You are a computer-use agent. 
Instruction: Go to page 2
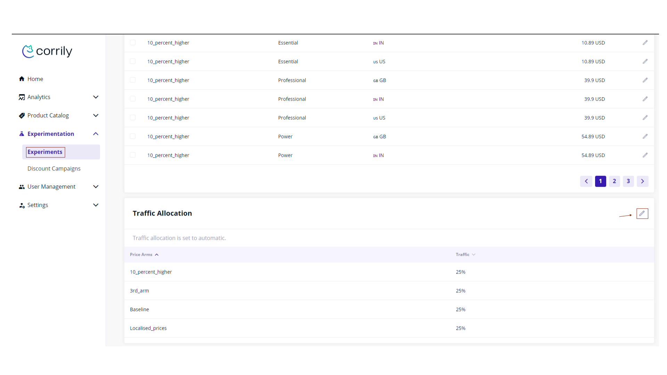click(x=614, y=181)
